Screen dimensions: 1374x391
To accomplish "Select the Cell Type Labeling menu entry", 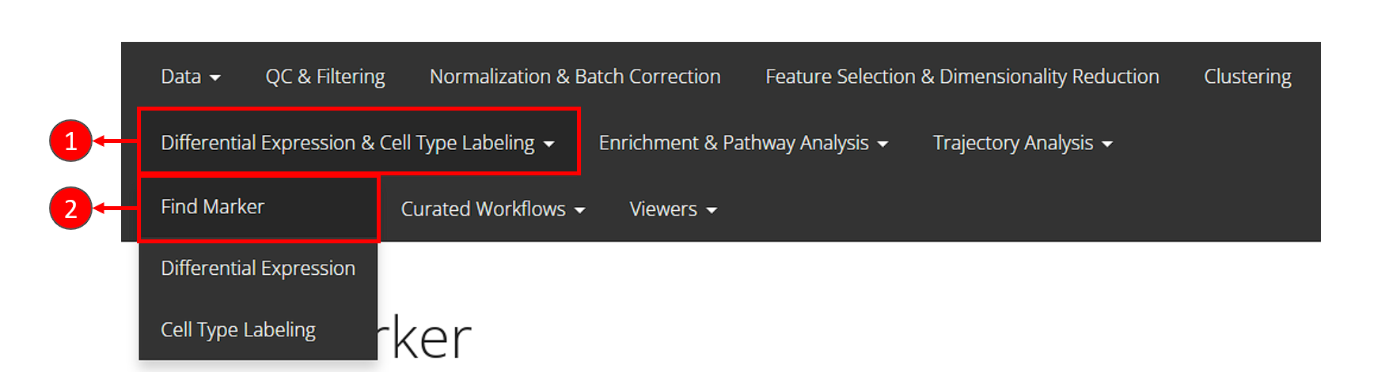I will coord(238,329).
